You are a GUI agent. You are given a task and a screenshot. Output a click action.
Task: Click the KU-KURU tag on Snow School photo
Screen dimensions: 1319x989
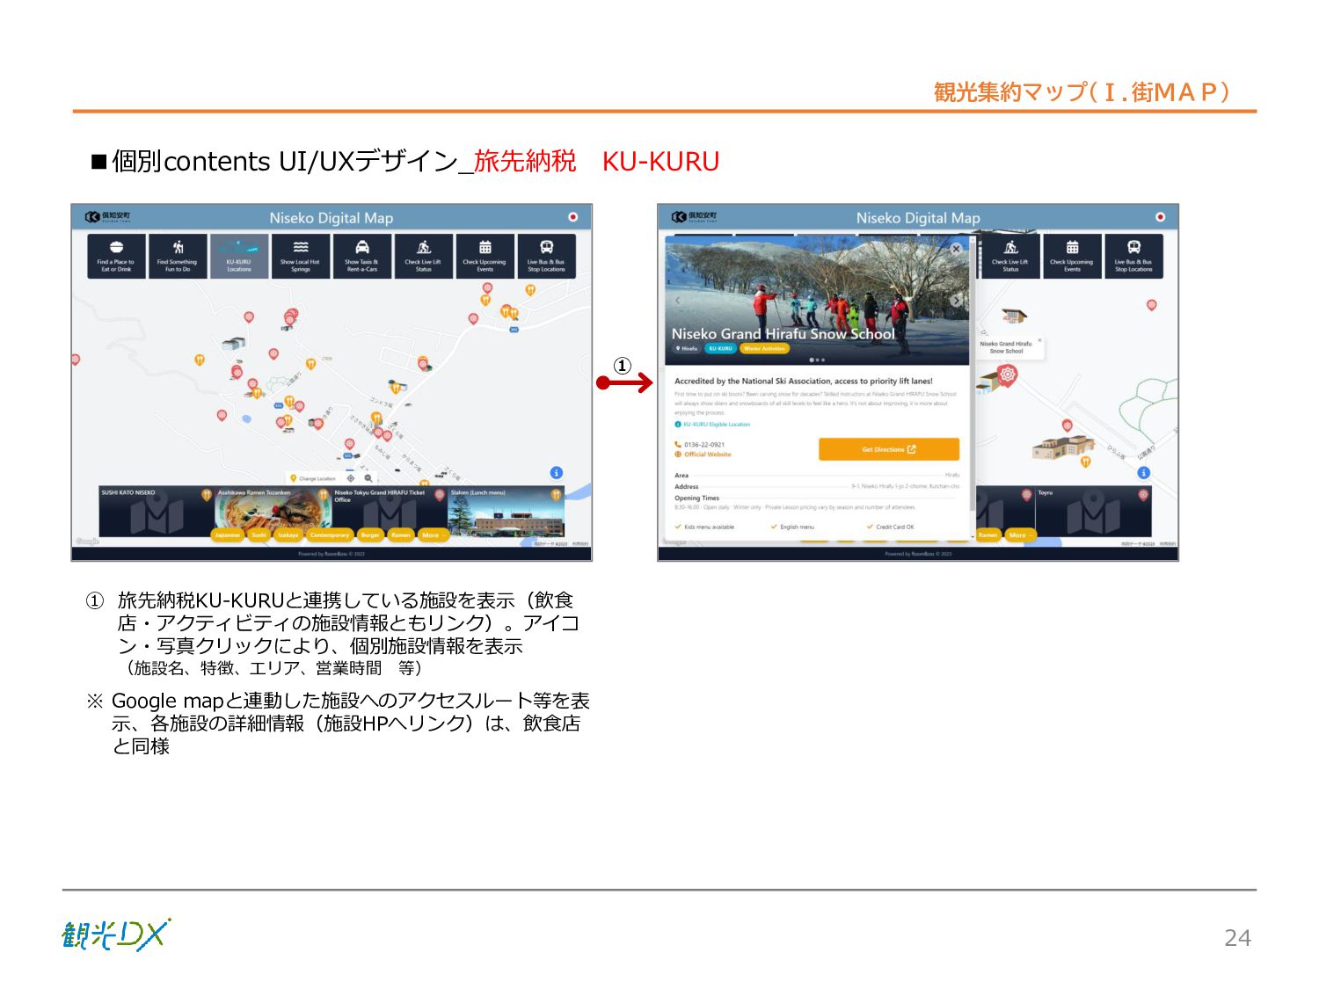[x=720, y=348]
